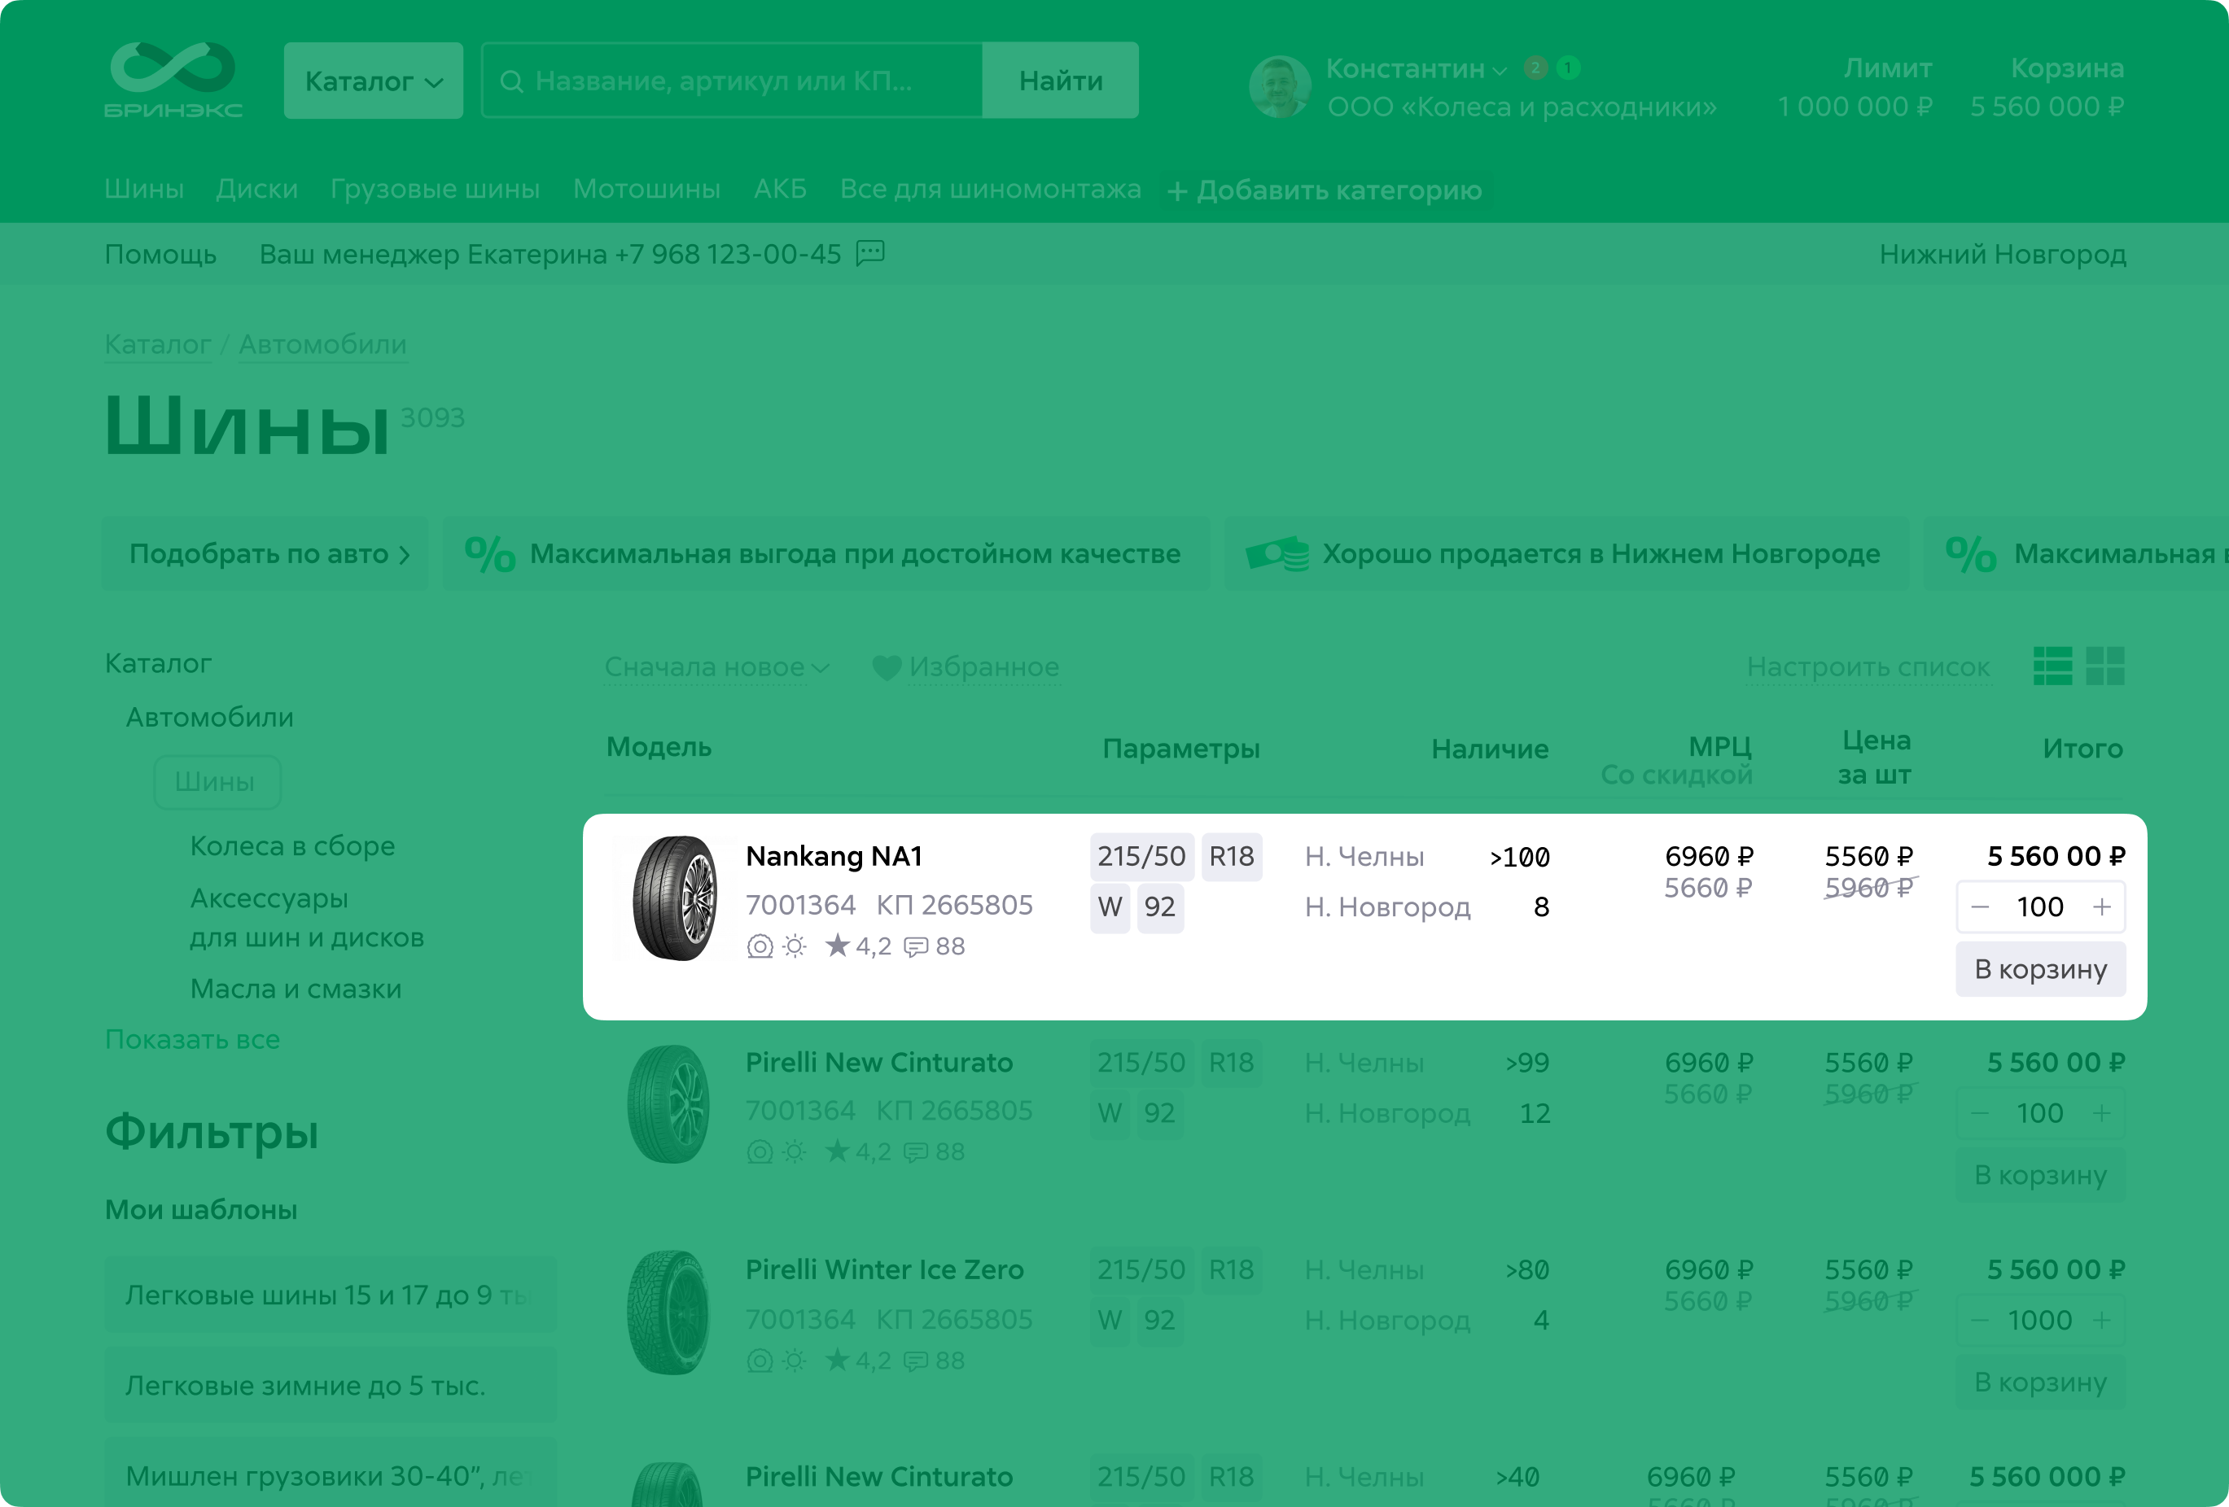Click the heart Favorites icon

(x=887, y=668)
